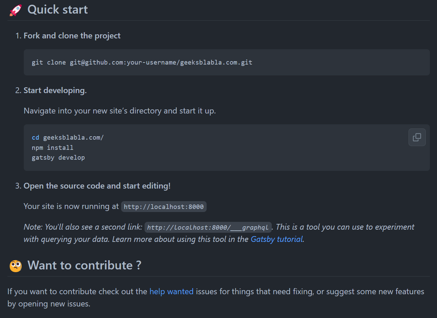Screen dimensions: 437x318
Task: Click the git clone command text
Action: [x=142, y=63]
